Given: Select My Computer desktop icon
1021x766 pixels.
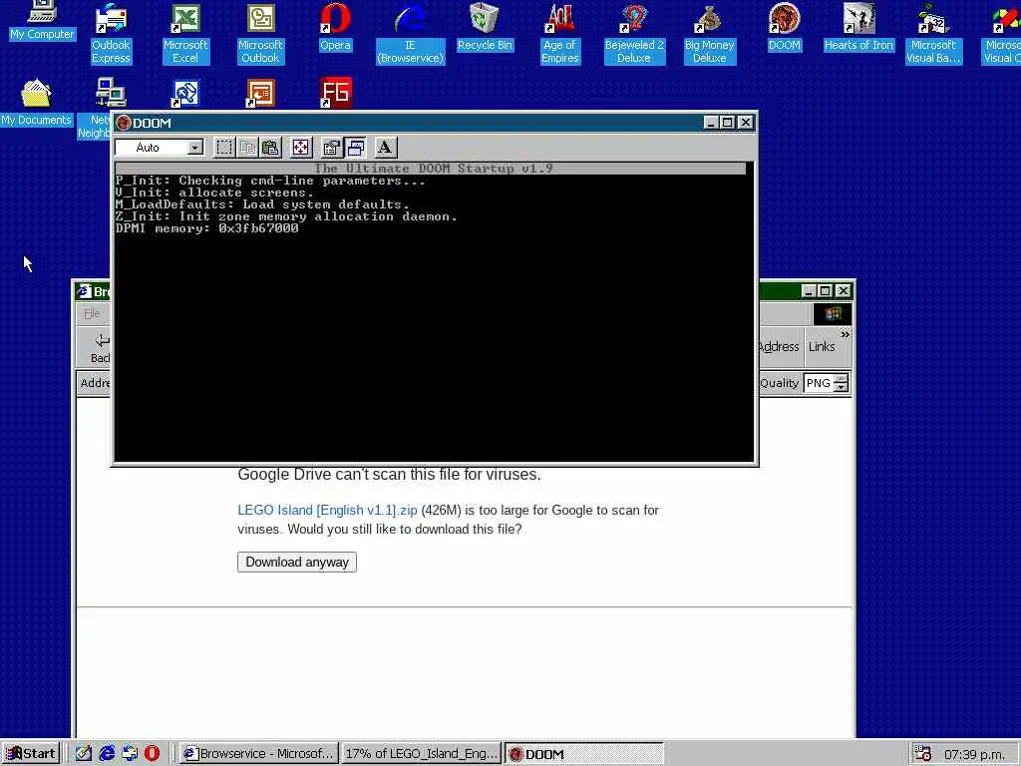Looking at the screenshot, I should 42,21.
